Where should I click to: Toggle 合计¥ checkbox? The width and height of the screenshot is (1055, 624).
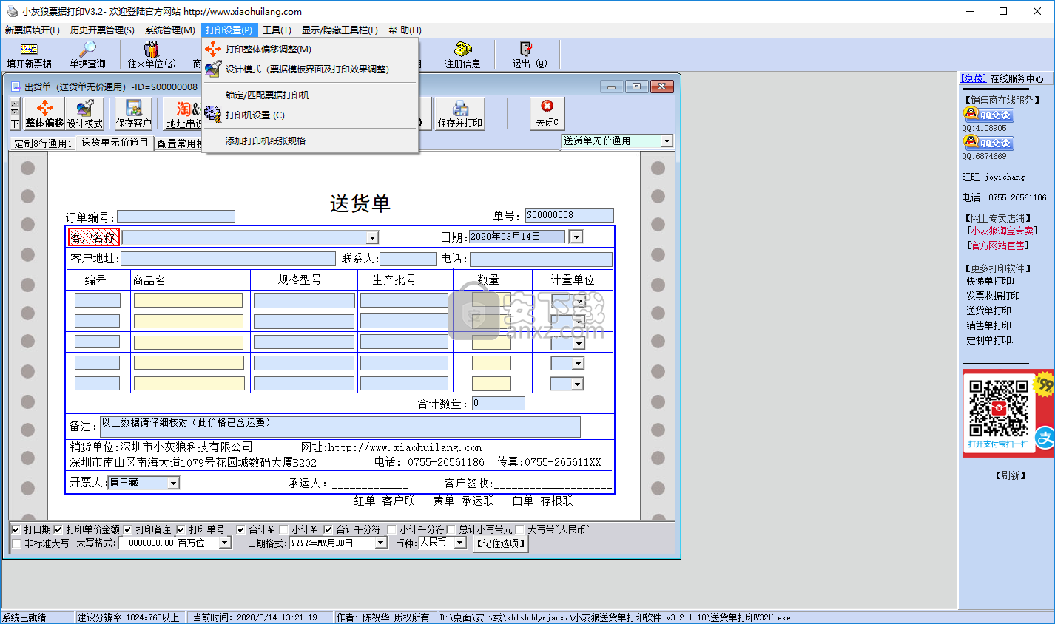[x=240, y=530]
